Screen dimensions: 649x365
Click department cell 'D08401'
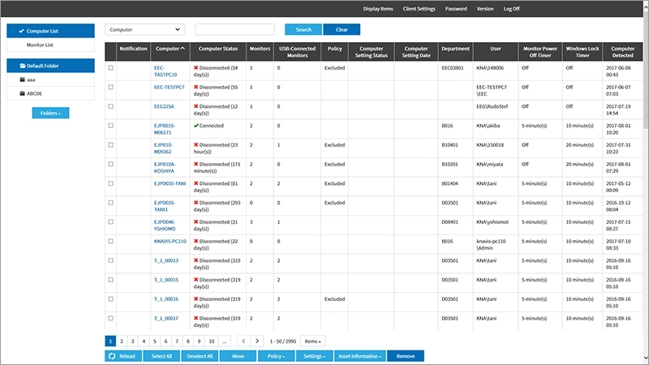tap(450, 221)
